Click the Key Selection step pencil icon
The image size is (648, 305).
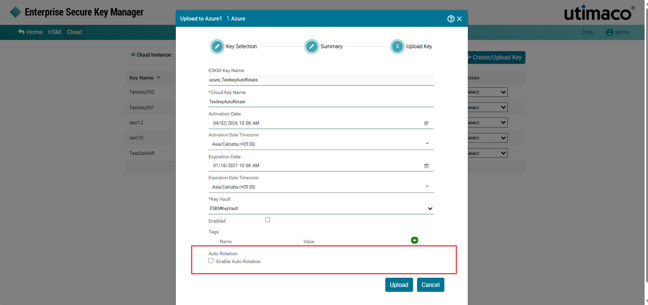pos(217,46)
